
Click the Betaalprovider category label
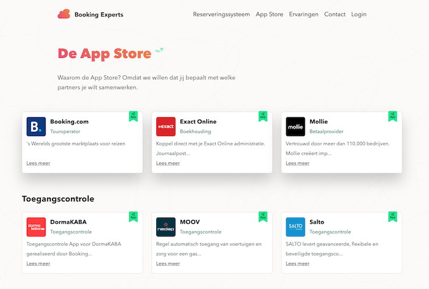click(326, 131)
